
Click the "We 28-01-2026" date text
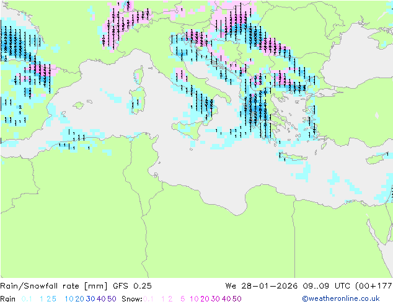pos(262,286)
